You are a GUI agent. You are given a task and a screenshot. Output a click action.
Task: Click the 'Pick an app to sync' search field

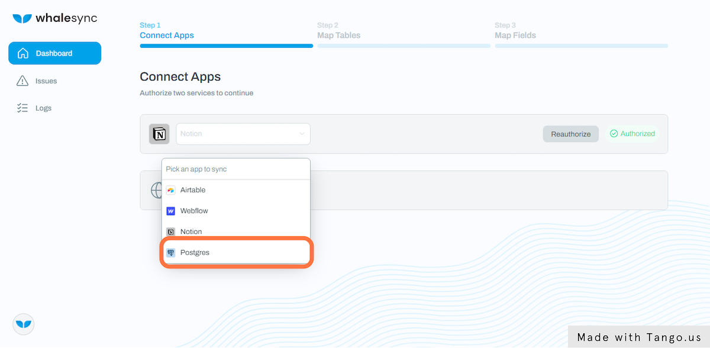click(236, 169)
